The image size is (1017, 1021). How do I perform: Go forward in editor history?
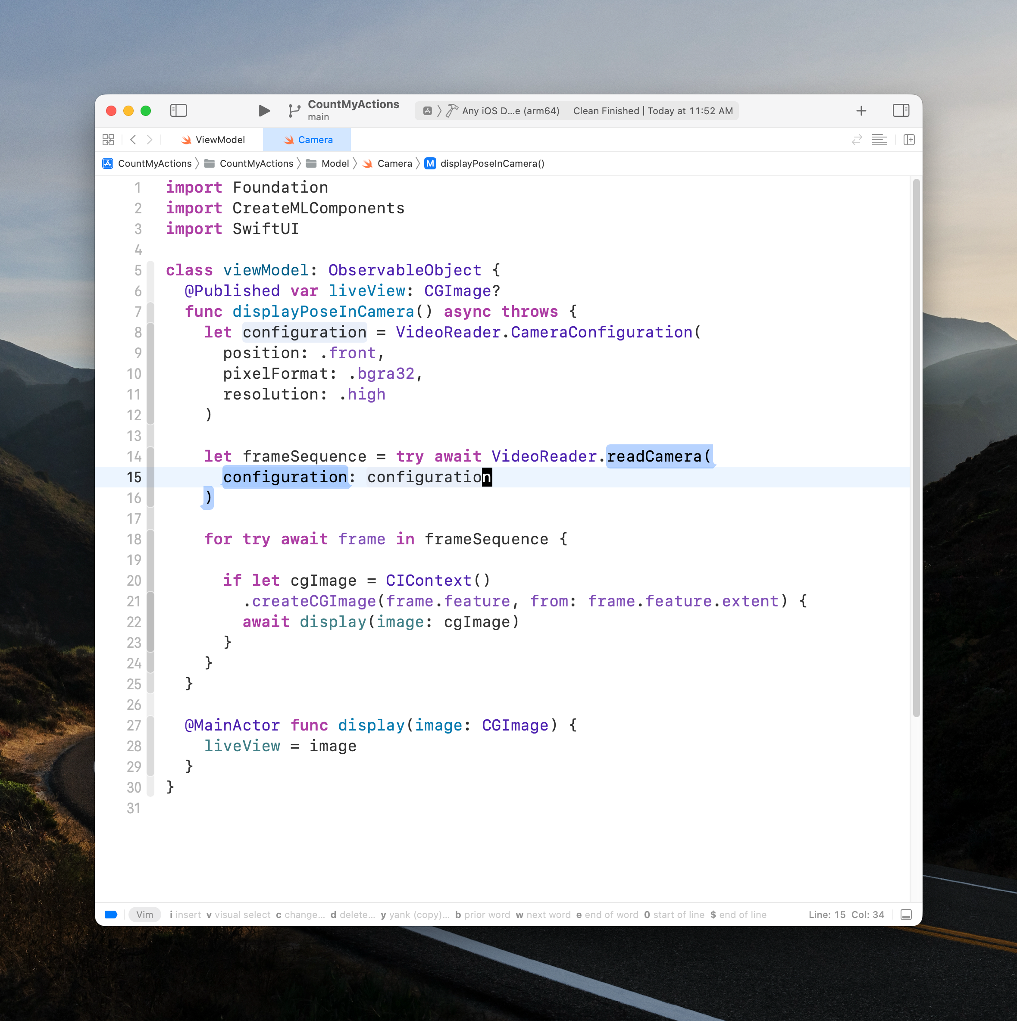coord(150,140)
